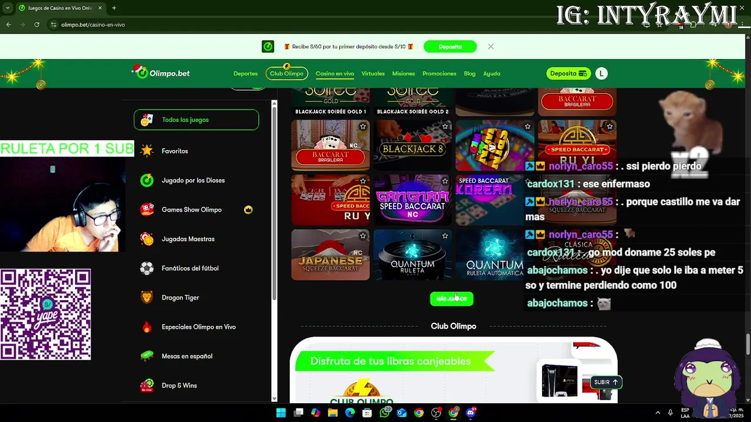Image resolution: width=751 pixels, height=422 pixels.
Task: Click the Games Show Olimpo dice icon
Action: coord(147,209)
